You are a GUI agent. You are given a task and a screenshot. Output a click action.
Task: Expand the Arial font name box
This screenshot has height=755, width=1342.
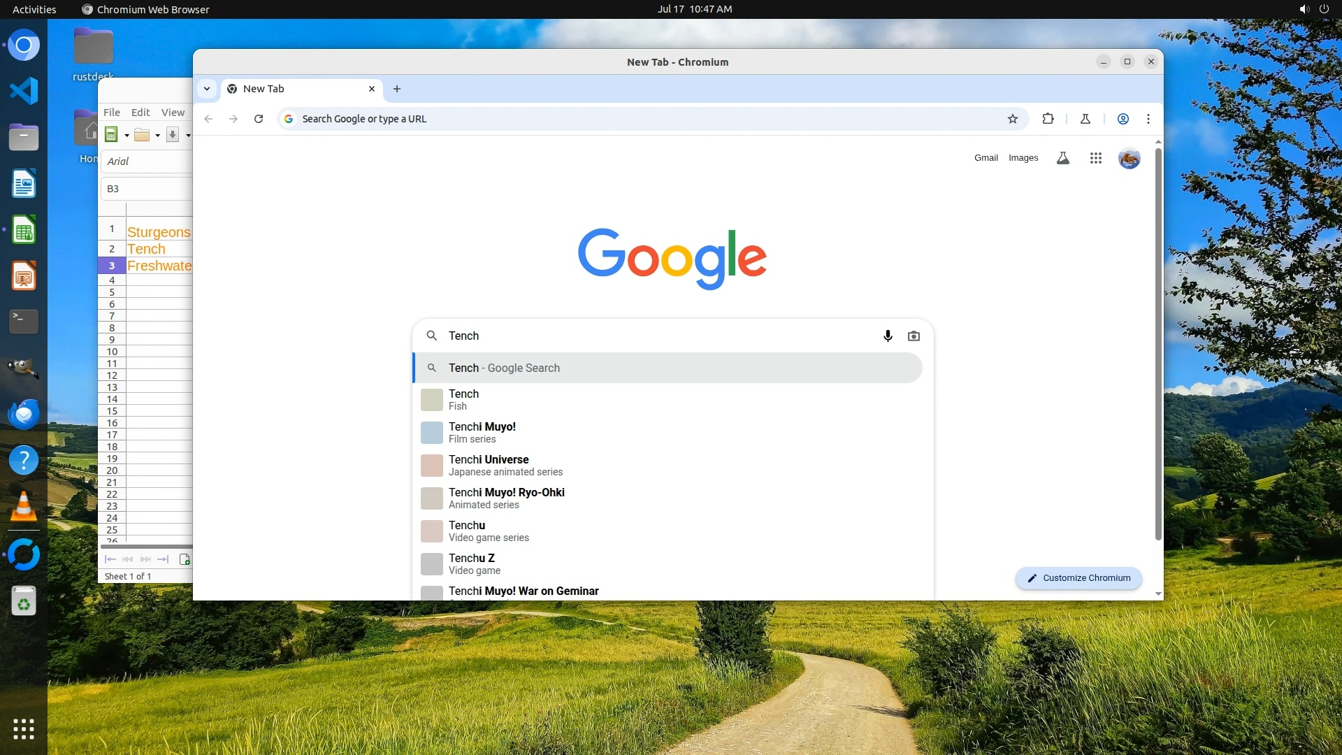coord(147,161)
